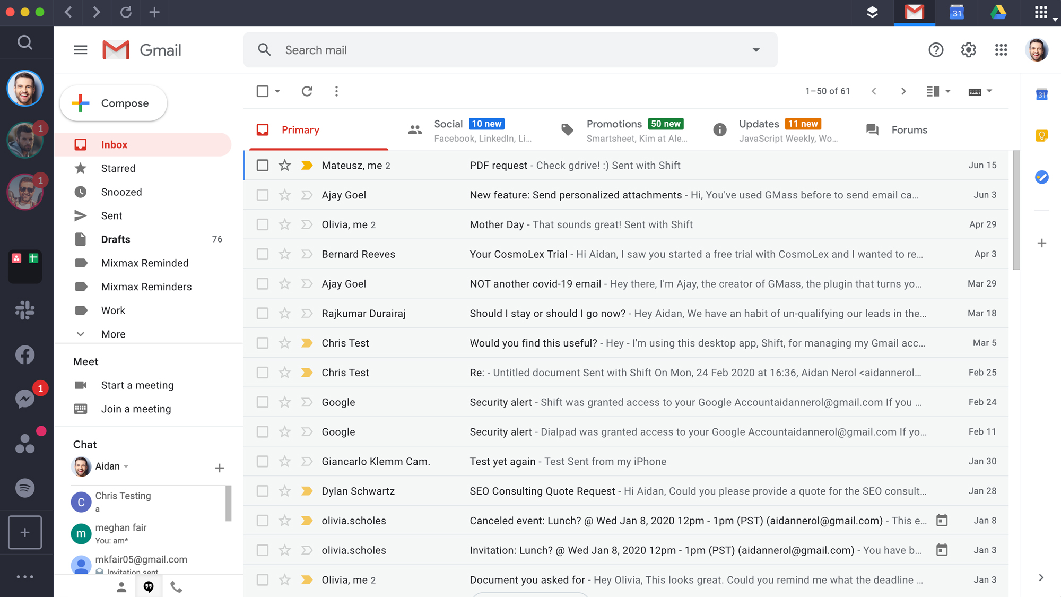The image size is (1061, 597).
Task: Click next page navigation arrow
Action: point(902,91)
